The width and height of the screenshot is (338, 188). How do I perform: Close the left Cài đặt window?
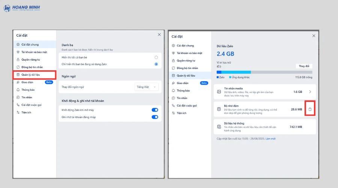[159, 35]
